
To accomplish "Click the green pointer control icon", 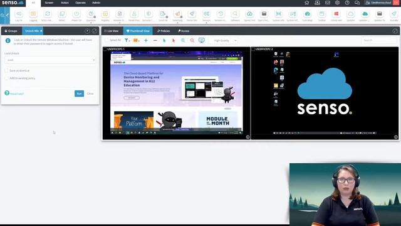I will click(164, 40).
